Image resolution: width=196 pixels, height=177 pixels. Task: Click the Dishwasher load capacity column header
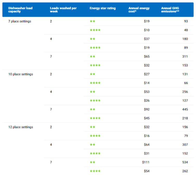(x=20, y=10)
